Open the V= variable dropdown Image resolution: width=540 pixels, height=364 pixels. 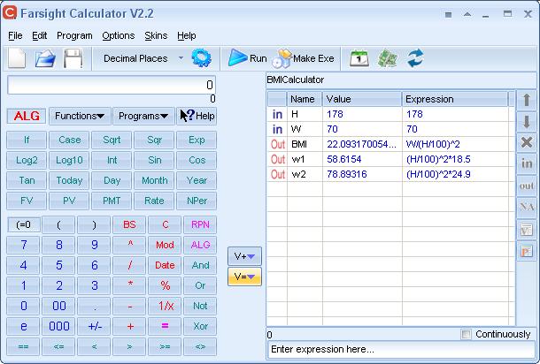244,277
